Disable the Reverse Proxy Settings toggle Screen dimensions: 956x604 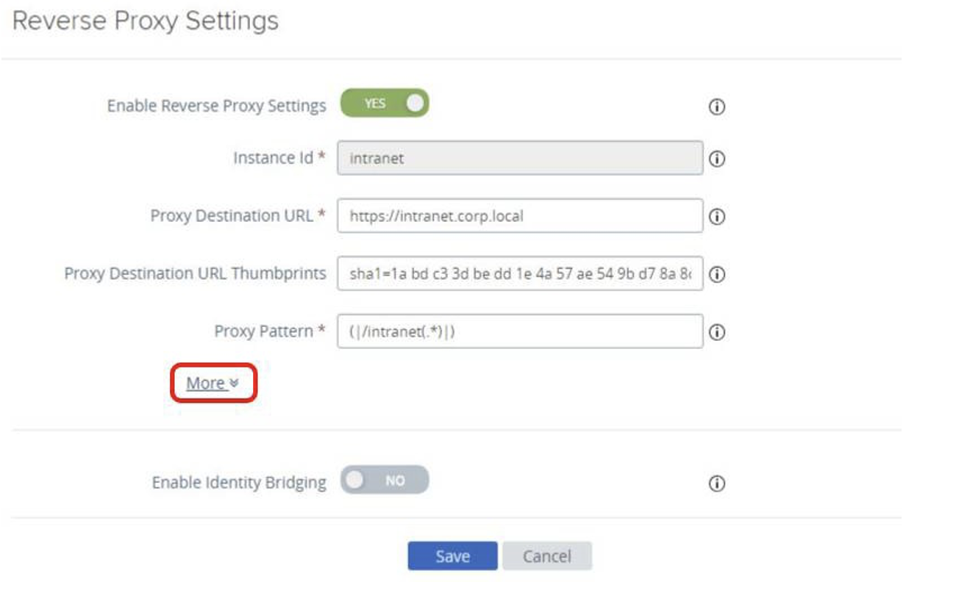pyautogui.click(x=384, y=104)
